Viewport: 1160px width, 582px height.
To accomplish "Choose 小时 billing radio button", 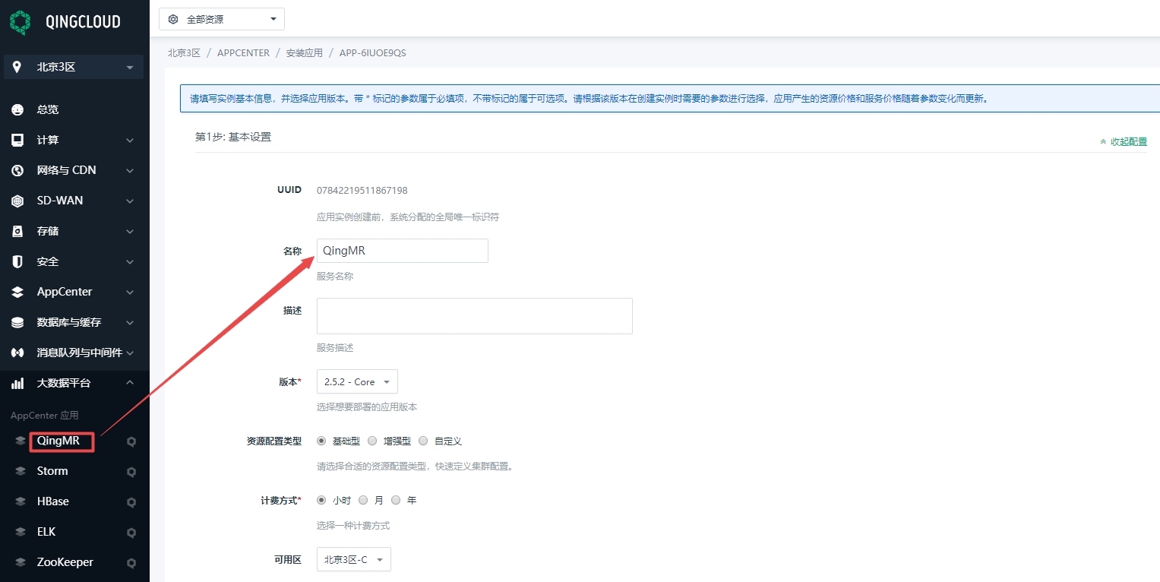I will pyautogui.click(x=321, y=500).
